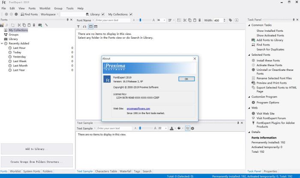
Task: Open the Worklist menu
Action: click(45, 9)
